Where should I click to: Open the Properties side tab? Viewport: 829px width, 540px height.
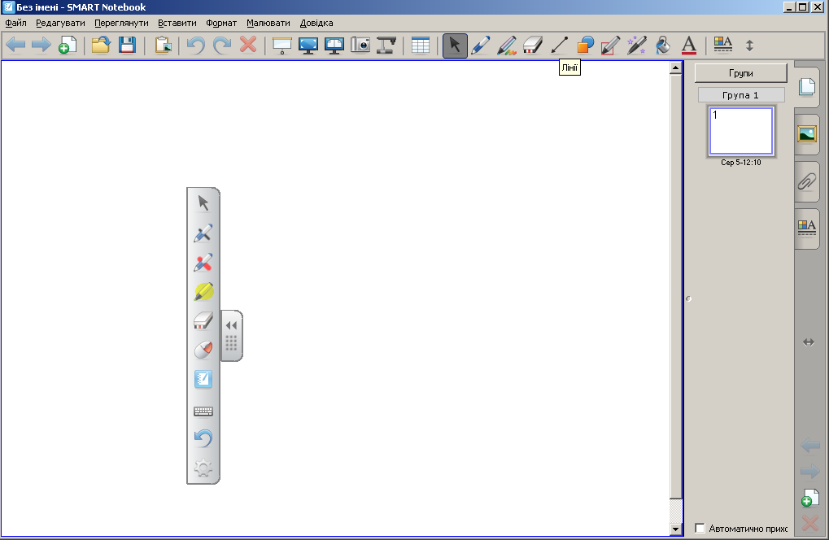(807, 229)
